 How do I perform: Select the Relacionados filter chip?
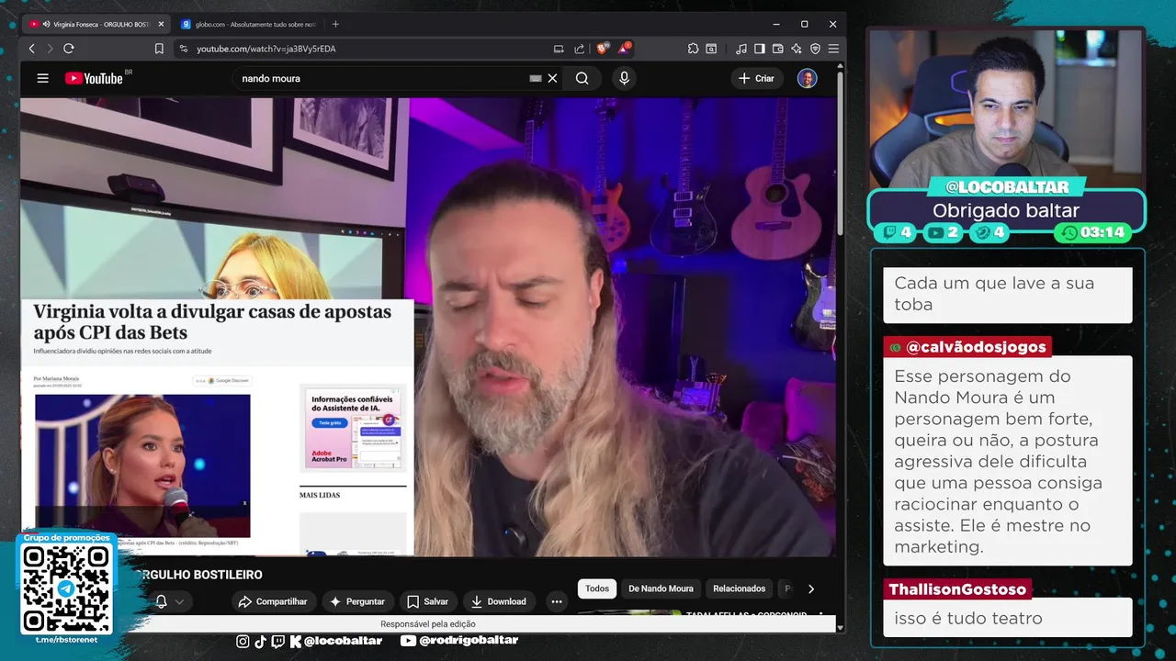click(739, 588)
